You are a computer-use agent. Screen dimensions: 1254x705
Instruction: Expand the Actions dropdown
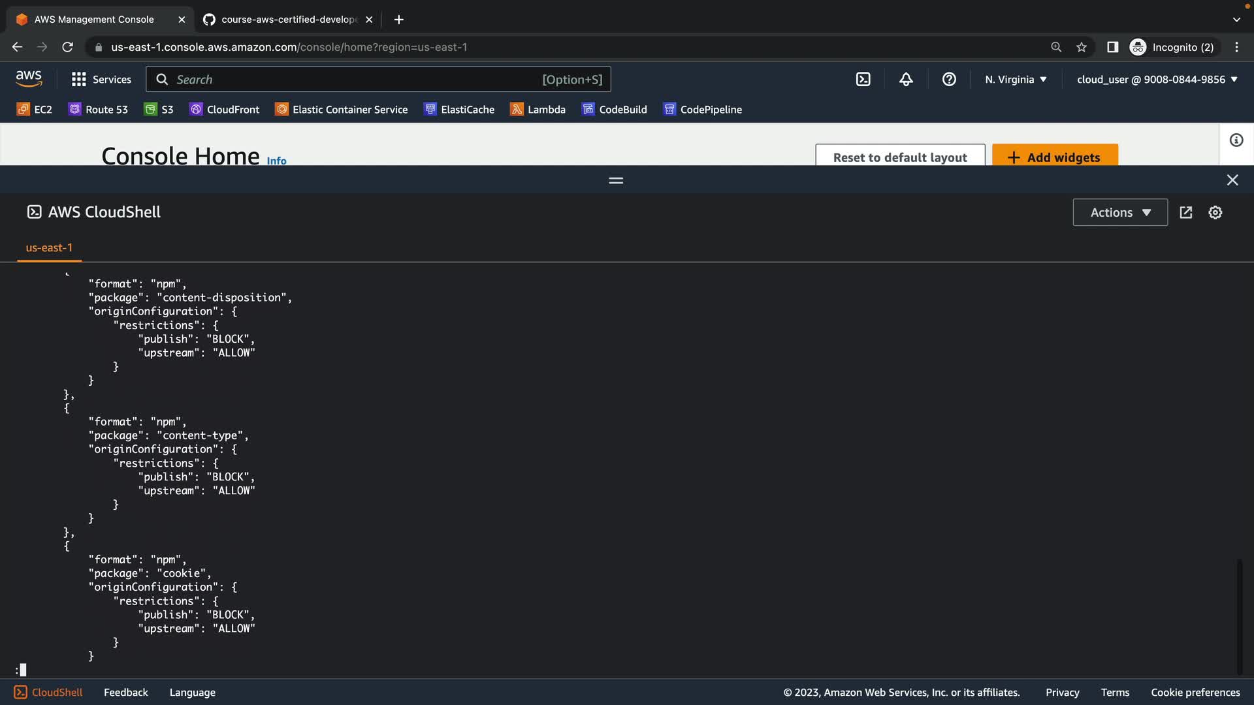1119,213
